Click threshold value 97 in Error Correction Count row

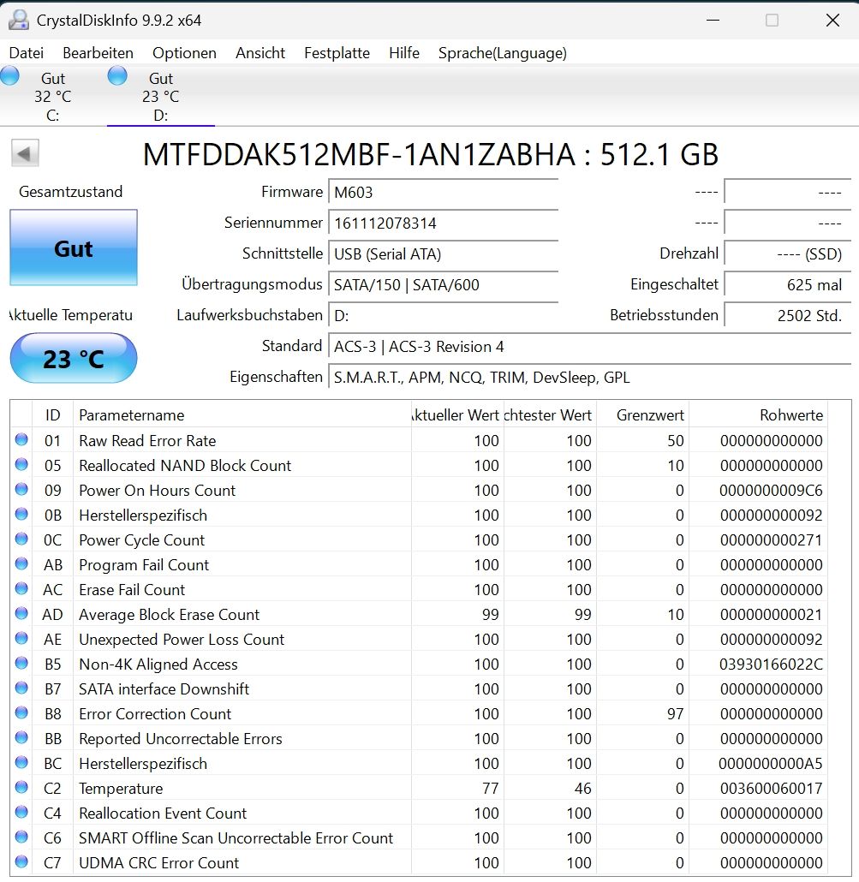tap(675, 714)
